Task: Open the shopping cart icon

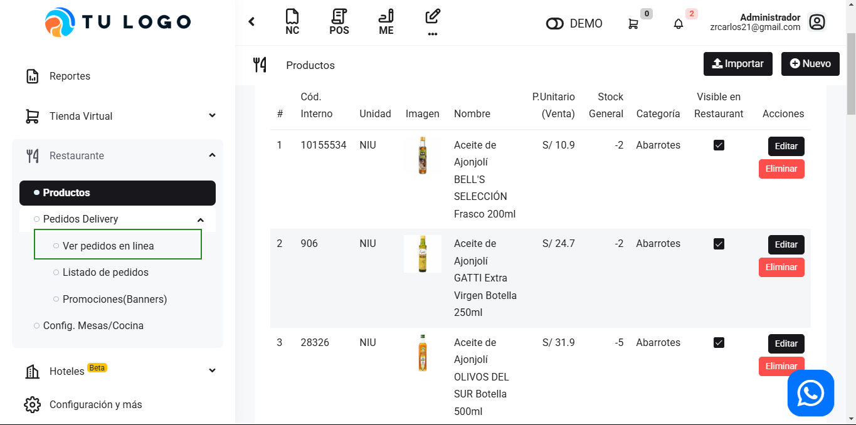Action: (x=633, y=24)
